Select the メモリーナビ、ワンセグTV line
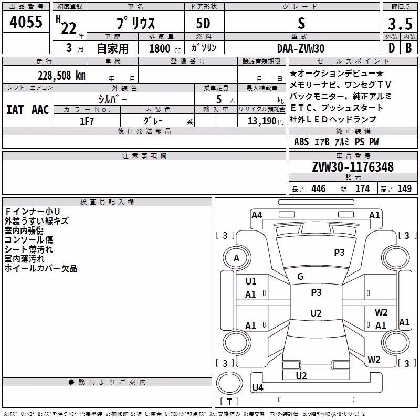The image size is (420, 420). [340, 85]
